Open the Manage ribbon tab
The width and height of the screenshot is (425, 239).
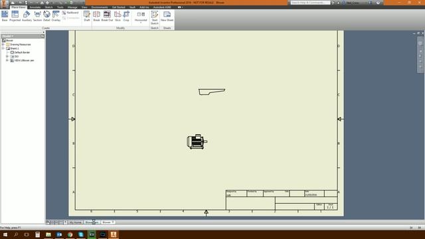72,7
